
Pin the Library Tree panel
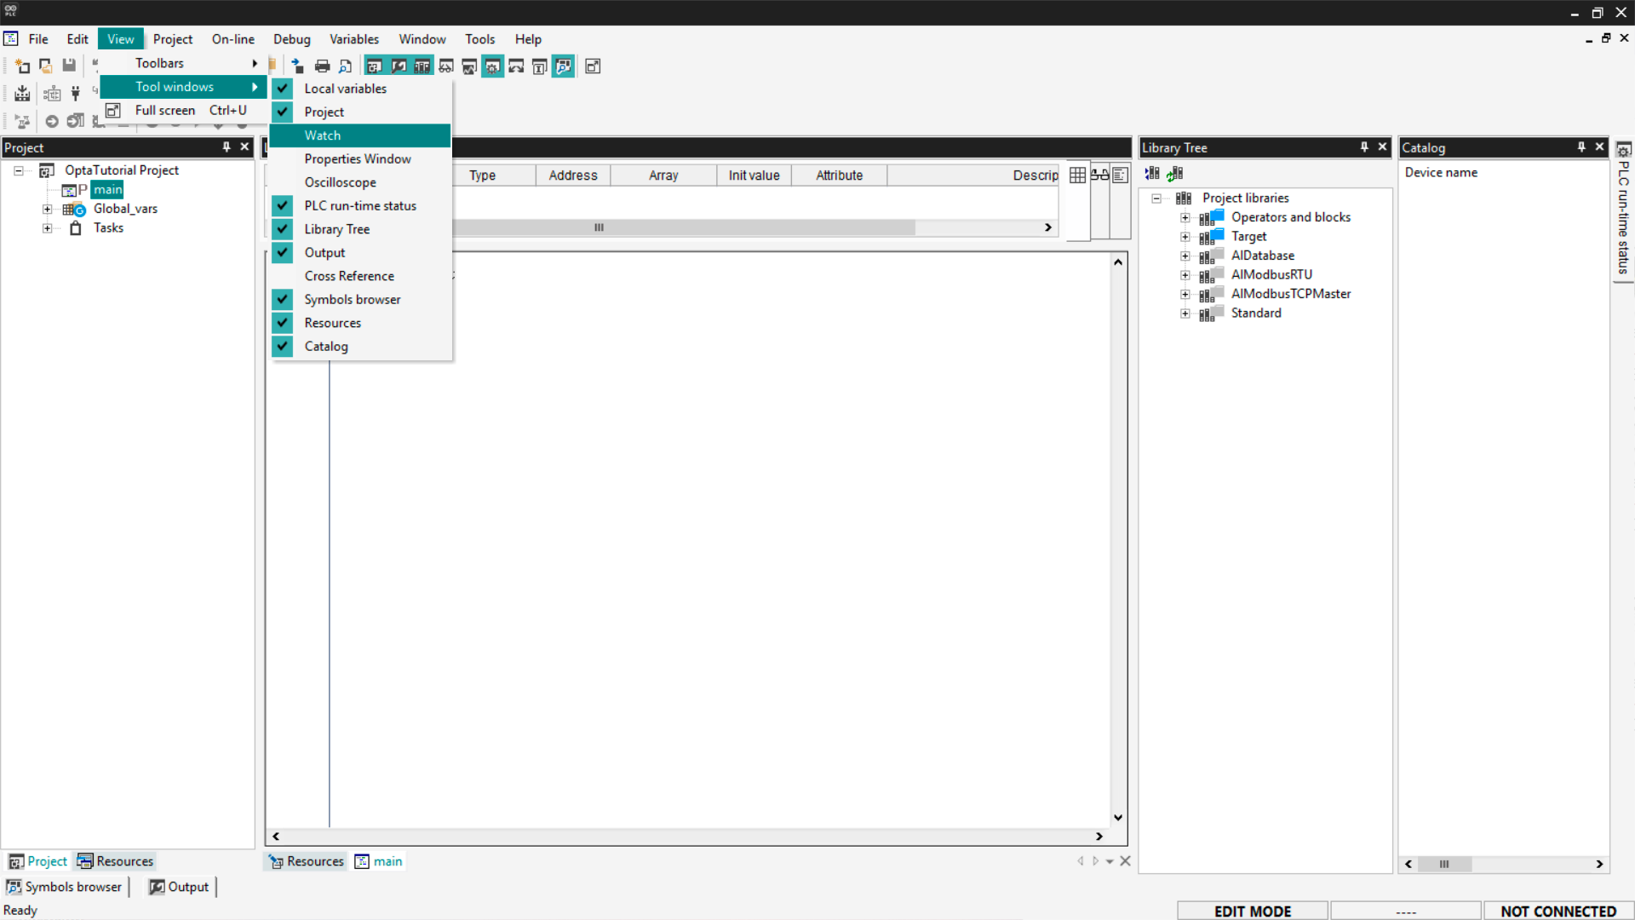(1363, 147)
